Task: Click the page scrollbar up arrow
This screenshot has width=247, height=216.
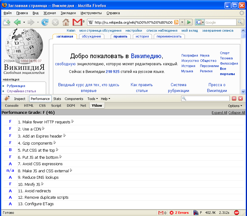Action: coord(243,30)
